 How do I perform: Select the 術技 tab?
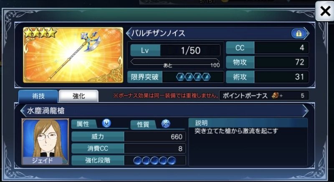click(x=38, y=96)
